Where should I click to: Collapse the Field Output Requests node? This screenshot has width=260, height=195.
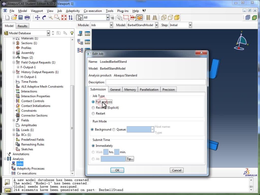[x=14, y=63]
